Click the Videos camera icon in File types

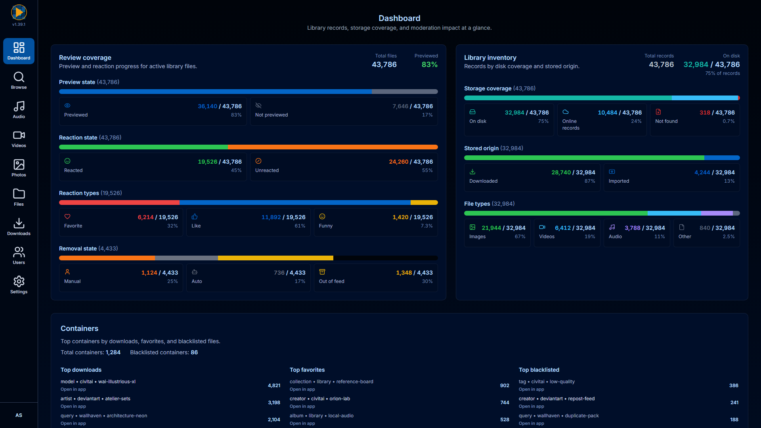(x=542, y=227)
